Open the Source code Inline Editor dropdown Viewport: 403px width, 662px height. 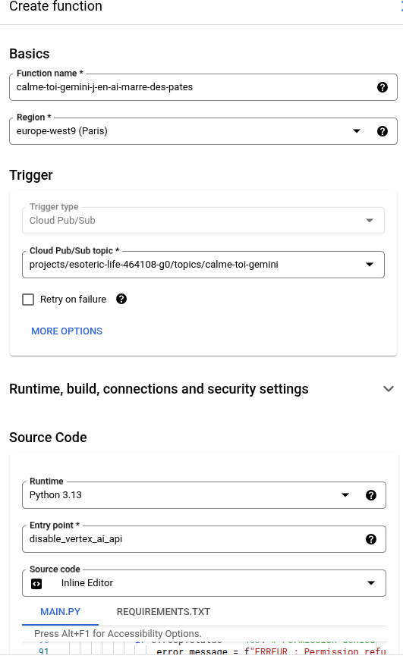click(204, 583)
